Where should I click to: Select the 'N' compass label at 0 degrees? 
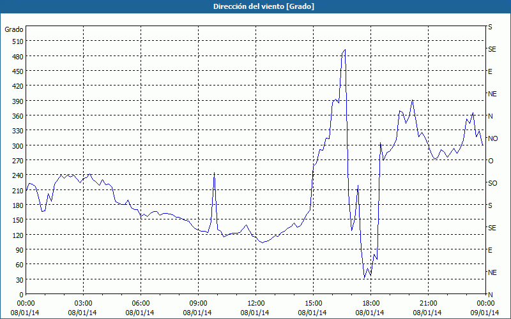(491, 295)
